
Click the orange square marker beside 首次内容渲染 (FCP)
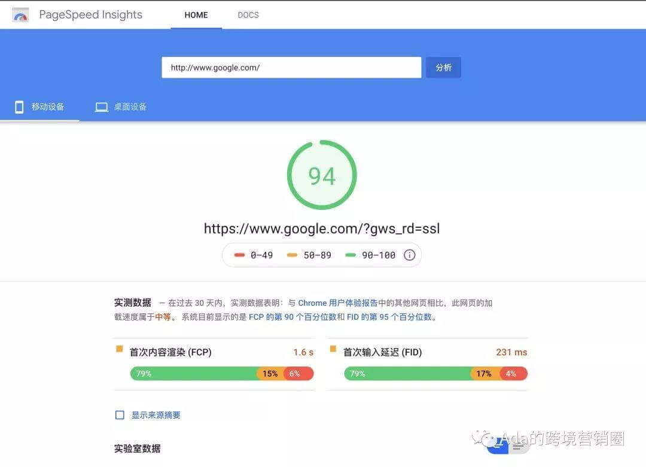click(119, 349)
